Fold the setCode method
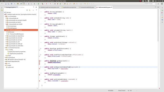This screenshot has width=164, height=92. 41,18
